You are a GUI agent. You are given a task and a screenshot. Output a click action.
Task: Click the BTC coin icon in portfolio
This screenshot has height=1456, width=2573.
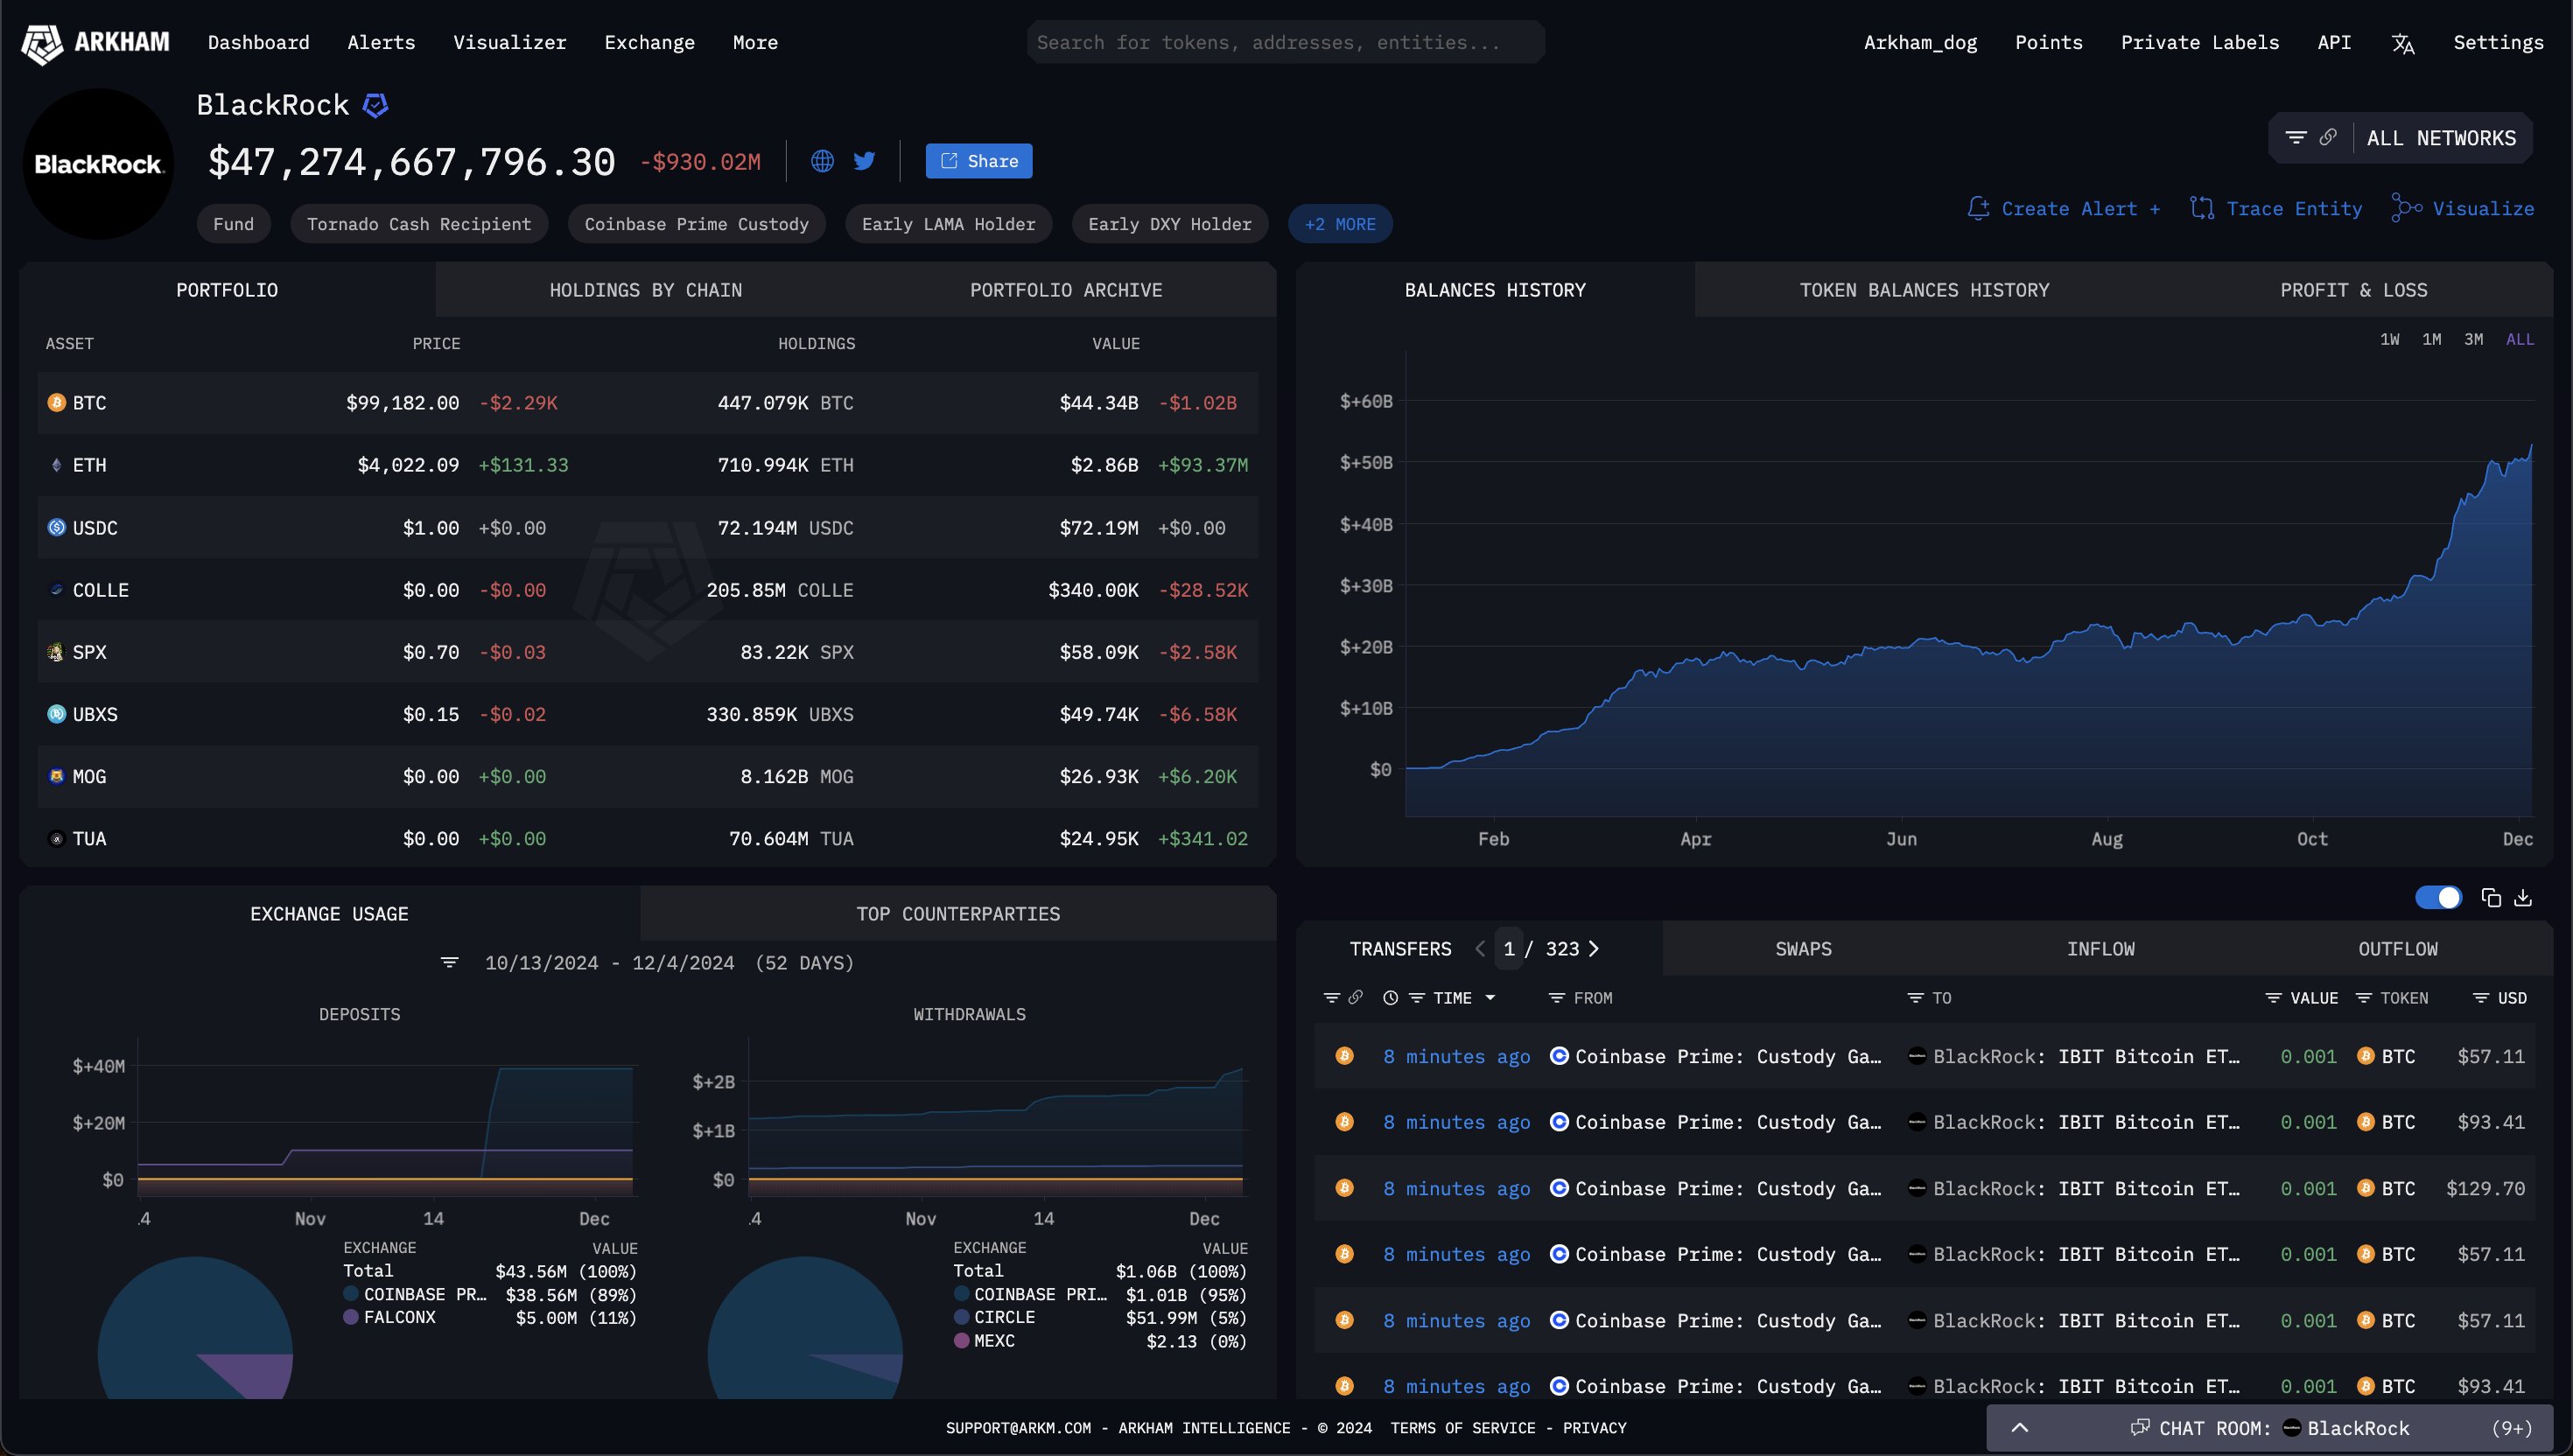pos(57,403)
